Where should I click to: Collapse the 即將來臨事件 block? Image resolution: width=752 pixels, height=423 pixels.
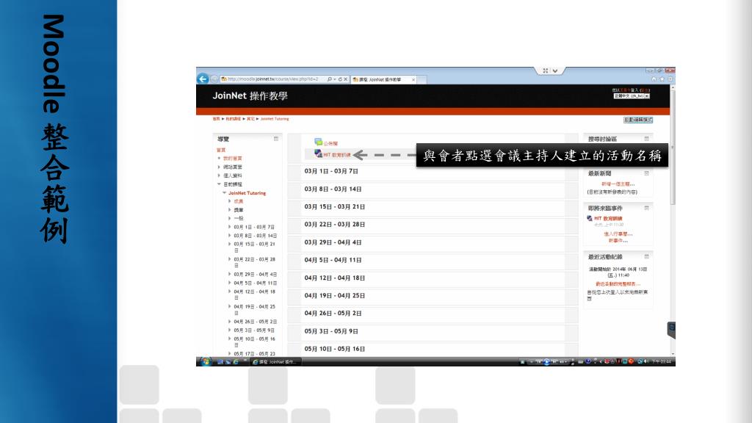[646, 208]
